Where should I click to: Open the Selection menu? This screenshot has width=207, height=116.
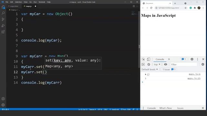[x=18, y=2]
